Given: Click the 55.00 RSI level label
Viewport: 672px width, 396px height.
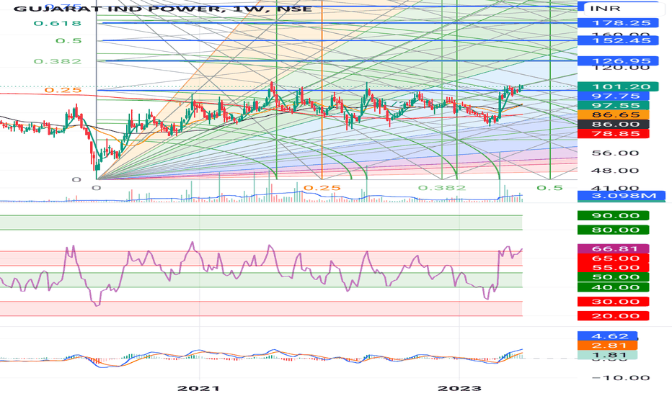Looking at the screenshot, I should click(614, 268).
